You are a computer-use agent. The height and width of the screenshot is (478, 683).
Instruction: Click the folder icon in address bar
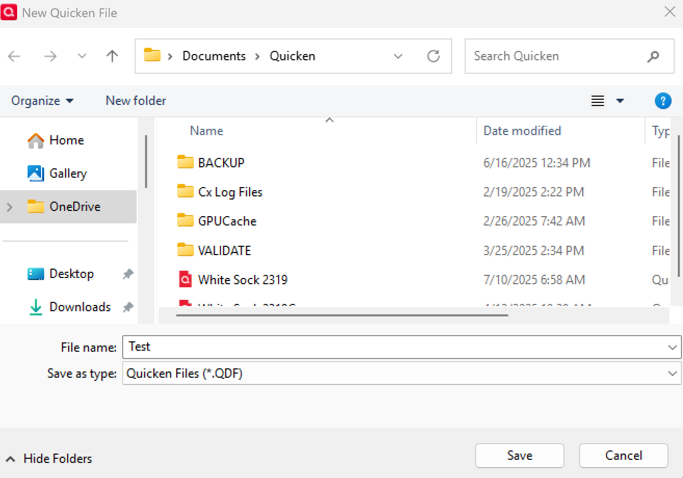pos(152,55)
